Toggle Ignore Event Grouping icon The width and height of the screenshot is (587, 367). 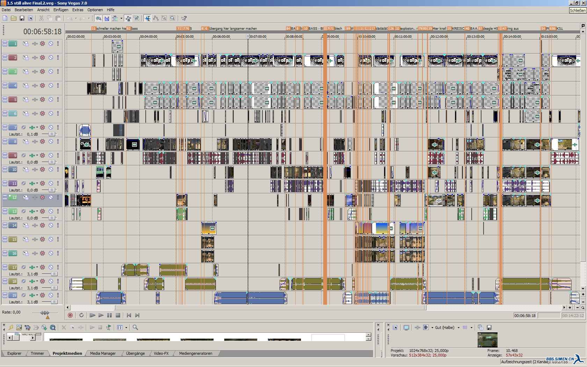136,18
